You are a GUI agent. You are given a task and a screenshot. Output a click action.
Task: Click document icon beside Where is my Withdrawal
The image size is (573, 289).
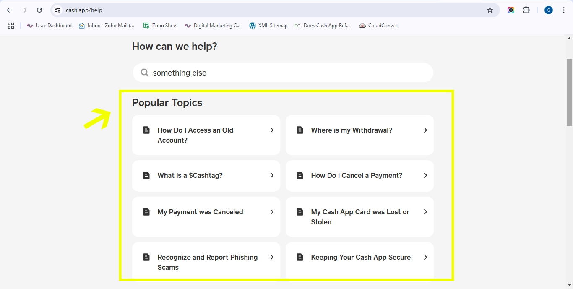(x=300, y=130)
